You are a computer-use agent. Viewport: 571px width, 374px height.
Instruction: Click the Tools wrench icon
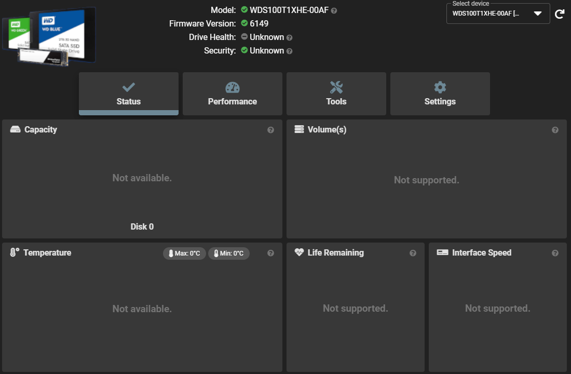coord(336,87)
